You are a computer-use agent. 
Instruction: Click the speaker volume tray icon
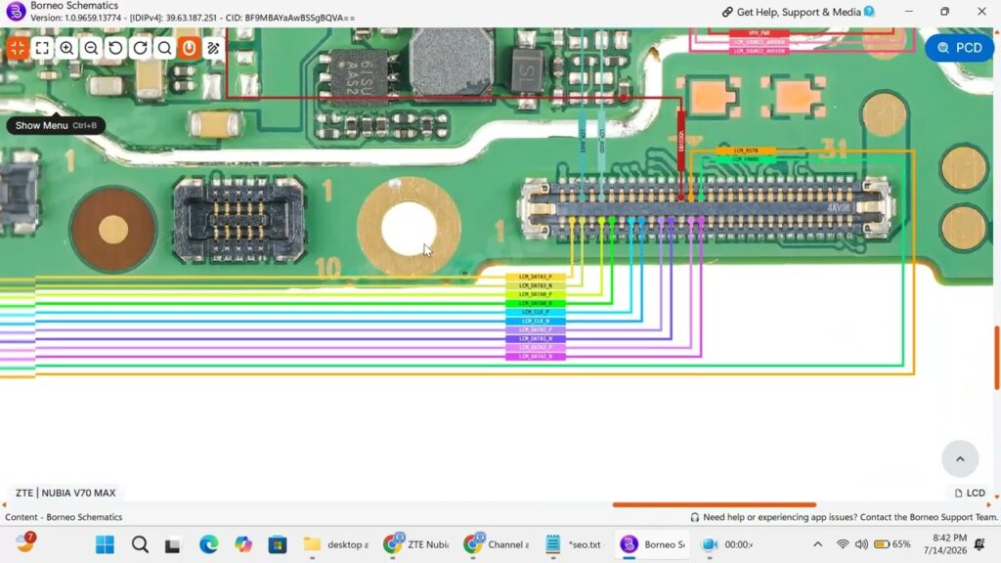862,544
